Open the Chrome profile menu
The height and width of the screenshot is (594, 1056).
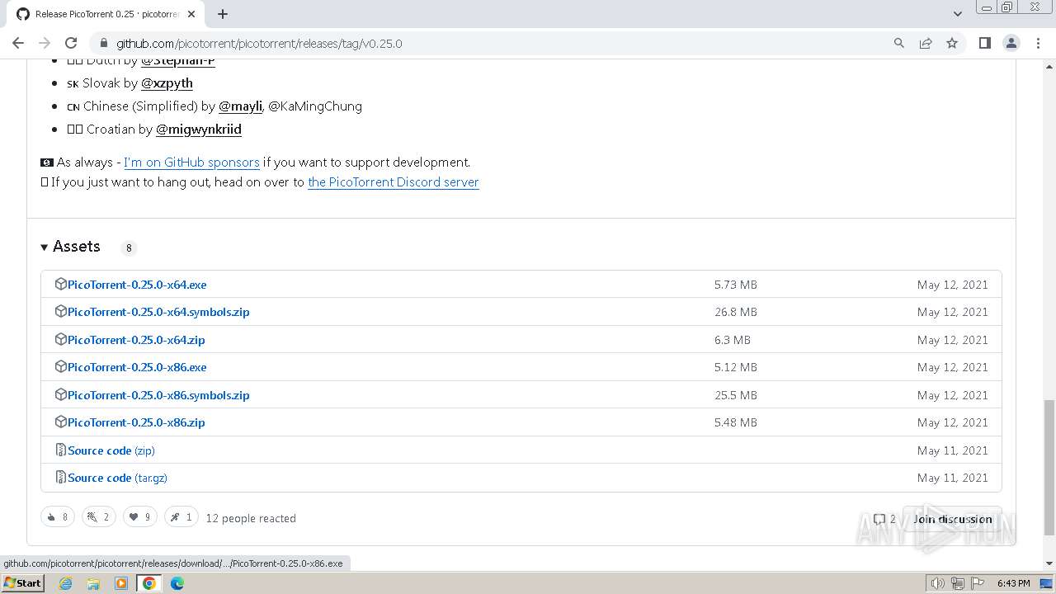tap(1011, 43)
